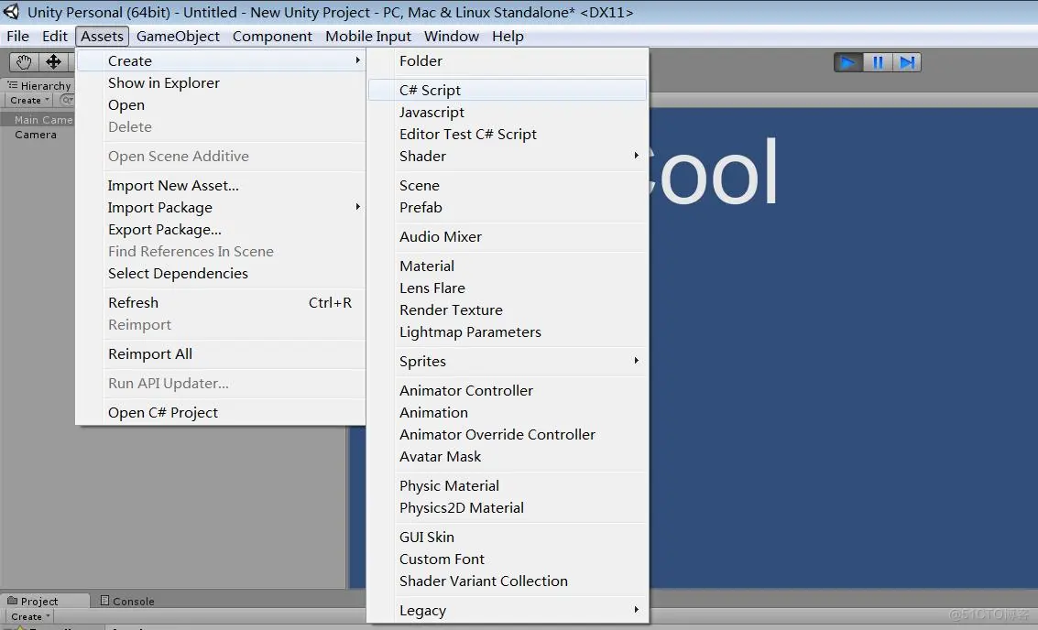Create a new Prefab
This screenshot has height=630, width=1038.
[x=507, y=207]
